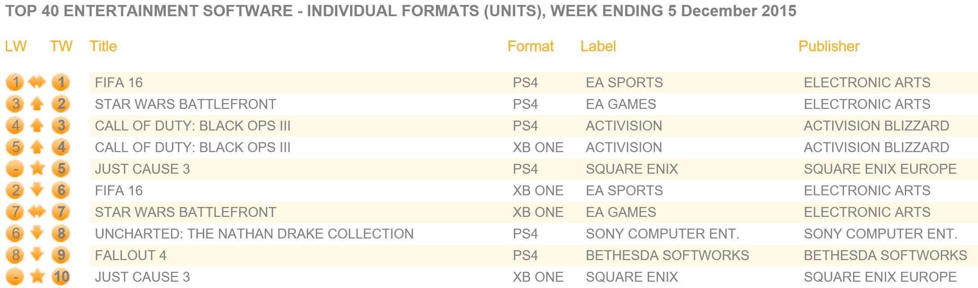Click the down arrow icon on FIFA 16 XB ONE row

pyautogui.click(x=37, y=190)
